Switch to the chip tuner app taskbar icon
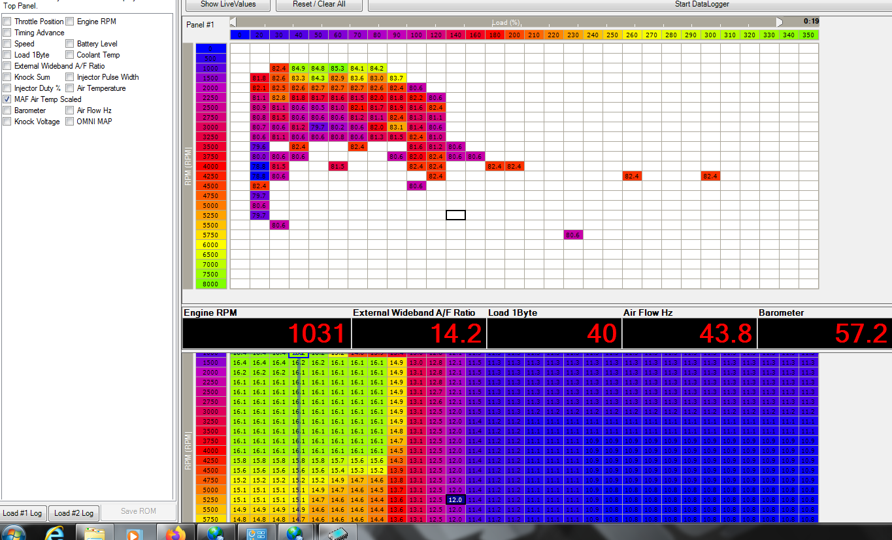The width and height of the screenshot is (892, 540). 338,532
